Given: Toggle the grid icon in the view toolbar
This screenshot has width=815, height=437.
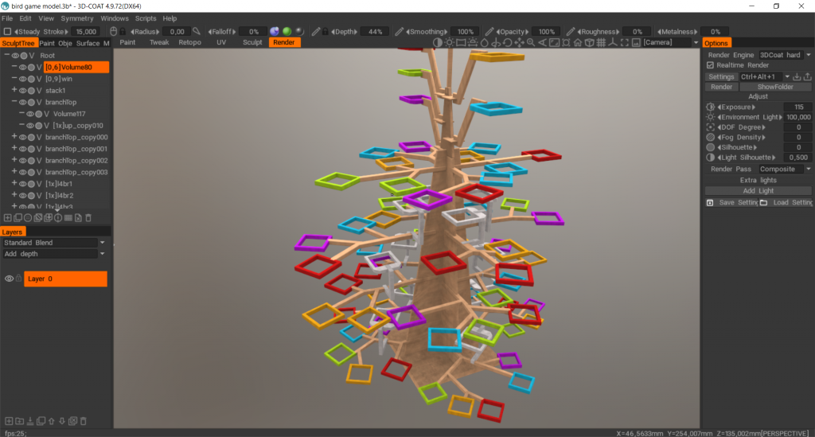Looking at the screenshot, I should (602, 43).
